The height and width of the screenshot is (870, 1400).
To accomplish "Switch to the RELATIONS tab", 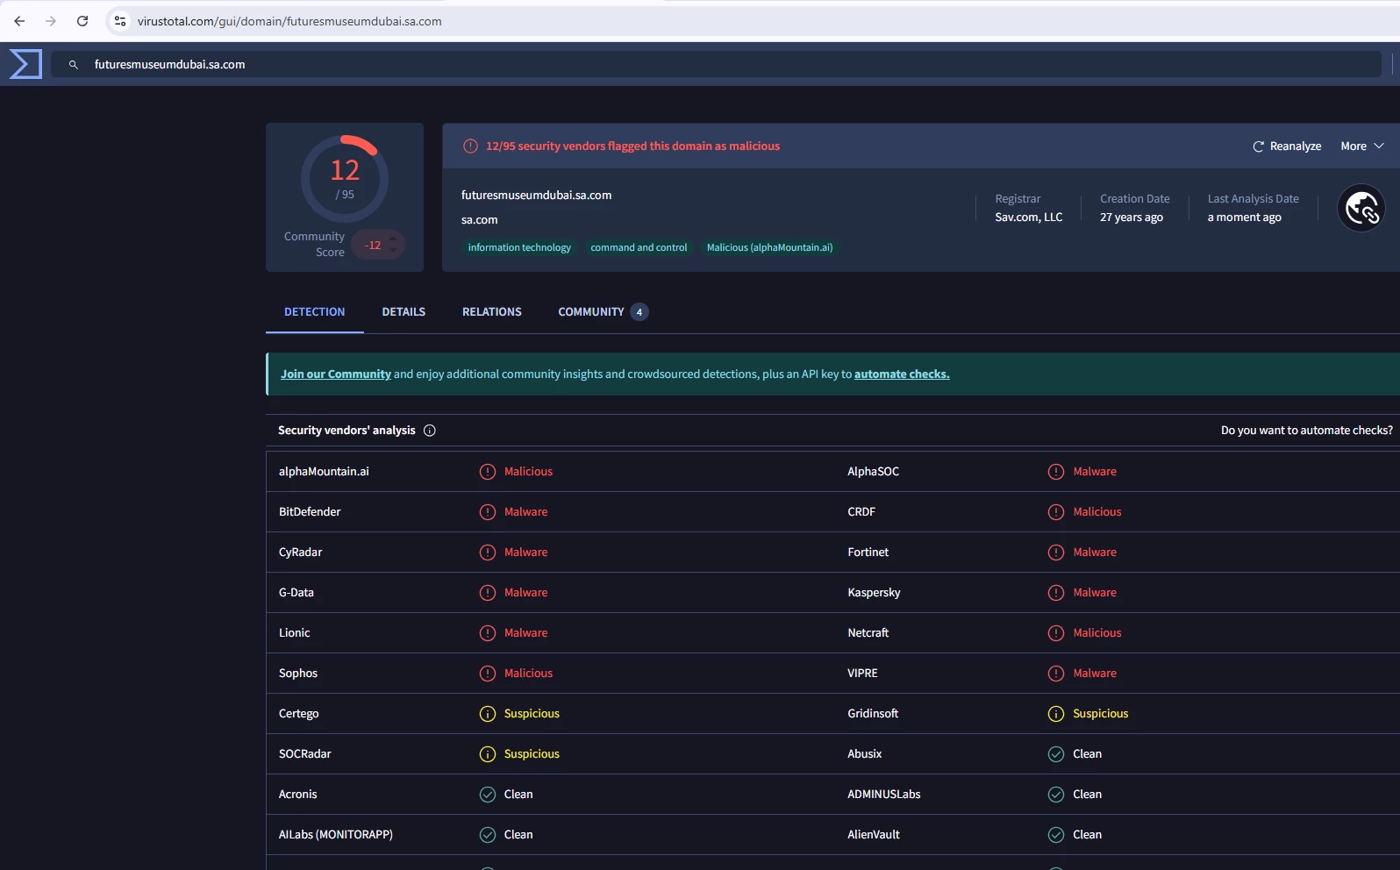I will tap(492, 312).
